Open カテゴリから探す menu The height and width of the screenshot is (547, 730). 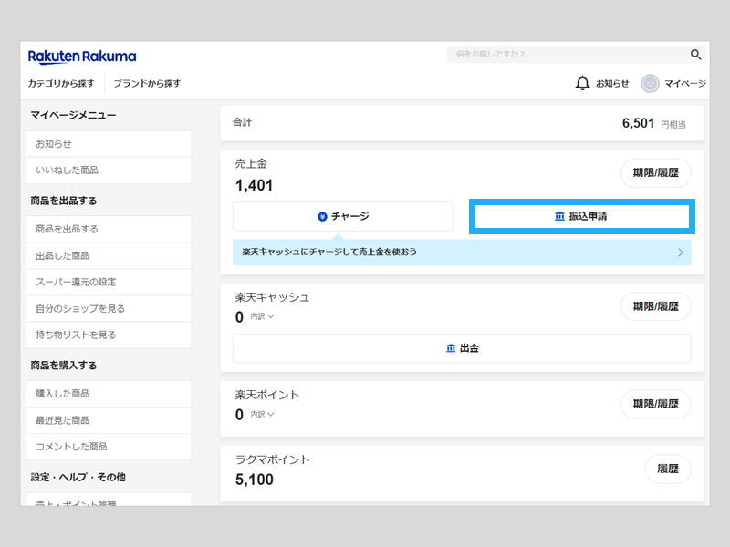(x=61, y=83)
